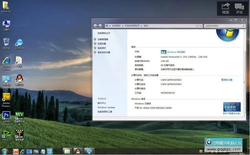Open the Administrator folder desktop icon

pyautogui.click(x=6, y=7)
